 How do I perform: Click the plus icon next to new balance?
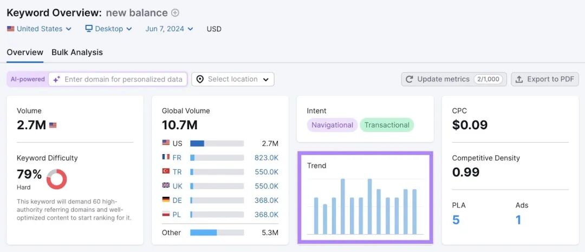point(175,12)
